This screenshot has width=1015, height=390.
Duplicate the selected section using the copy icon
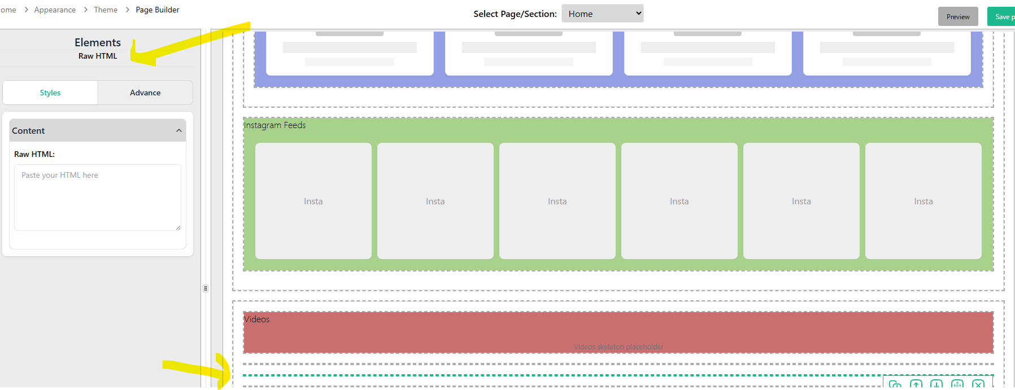895,384
